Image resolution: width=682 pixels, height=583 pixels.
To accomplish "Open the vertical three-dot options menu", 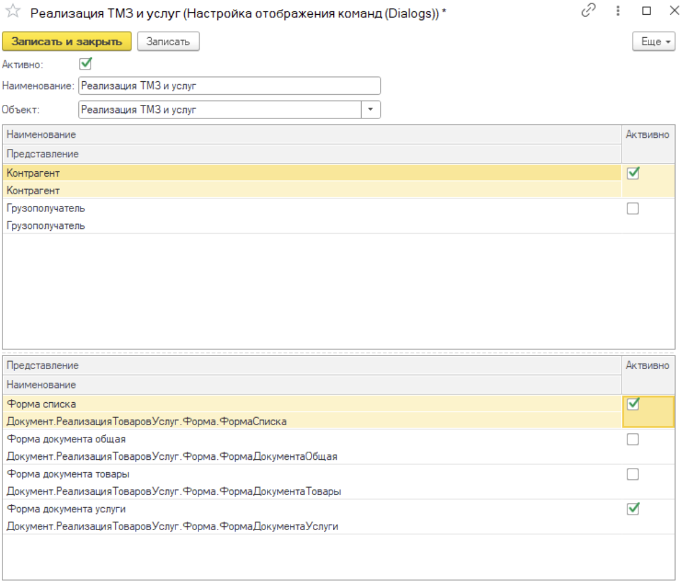I will point(618,11).
